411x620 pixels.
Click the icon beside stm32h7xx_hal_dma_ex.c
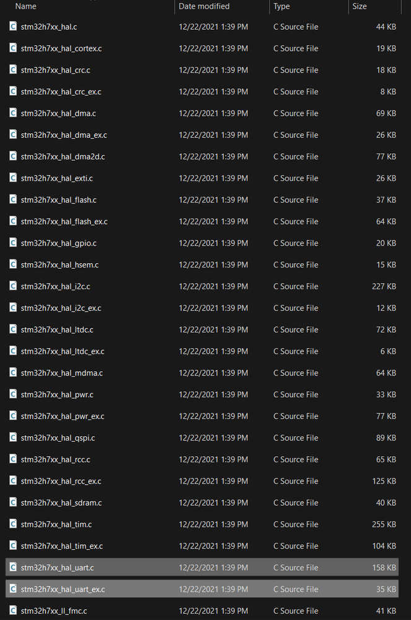[x=13, y=135]
